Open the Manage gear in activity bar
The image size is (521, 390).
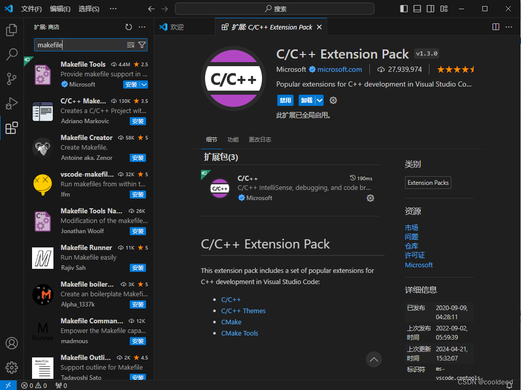coord(12,368)
